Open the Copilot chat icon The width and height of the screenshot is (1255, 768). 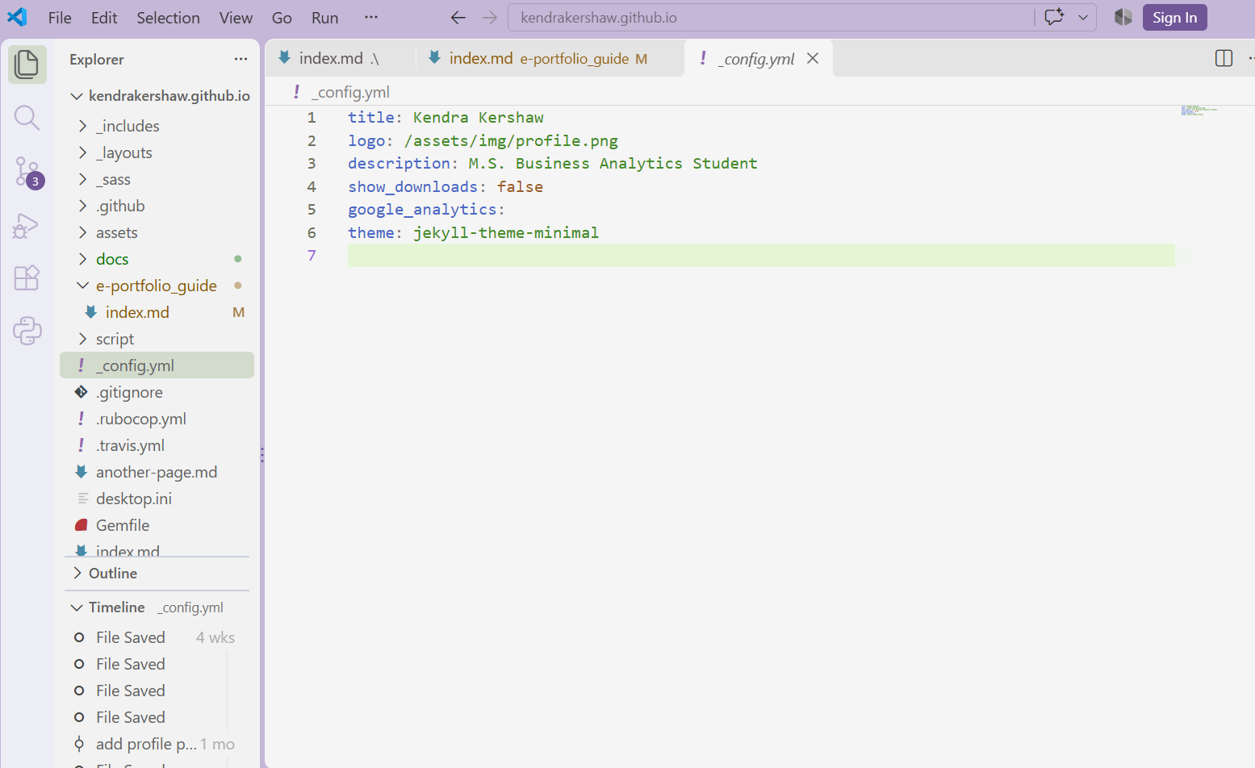pyautogui.click(x=1054, y=17)
